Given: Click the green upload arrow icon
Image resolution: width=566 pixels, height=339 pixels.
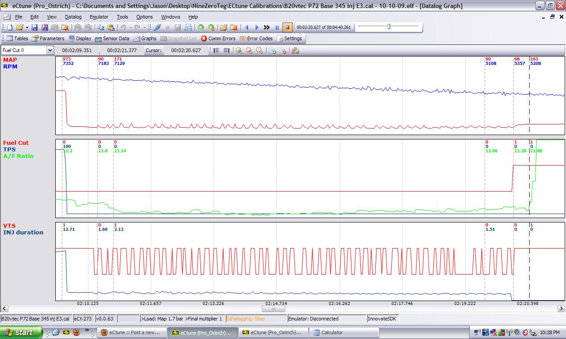Looking at the screenshot, I should (201, 27).
